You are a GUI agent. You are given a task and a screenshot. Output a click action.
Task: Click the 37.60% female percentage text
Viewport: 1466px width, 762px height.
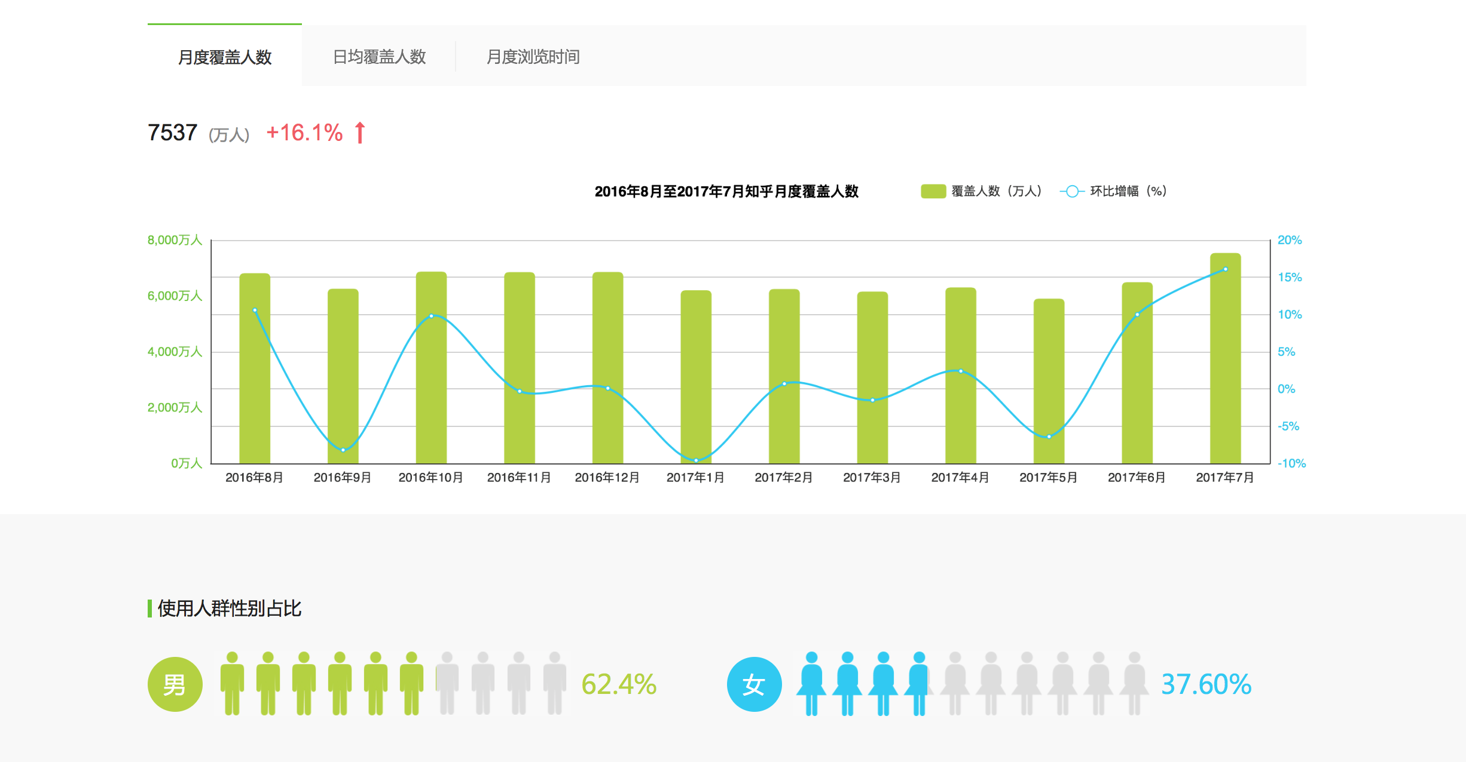pos(1206,684)
